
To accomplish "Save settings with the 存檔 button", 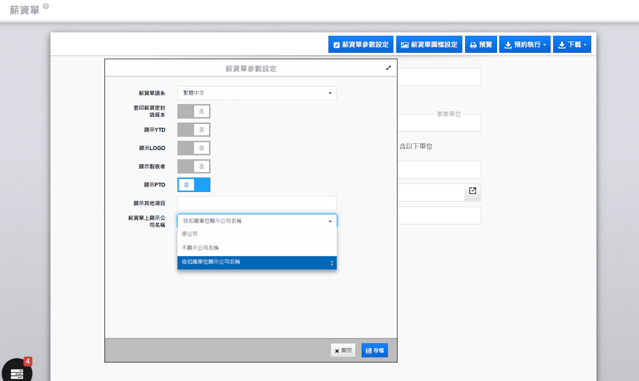I will coord(374,350).
